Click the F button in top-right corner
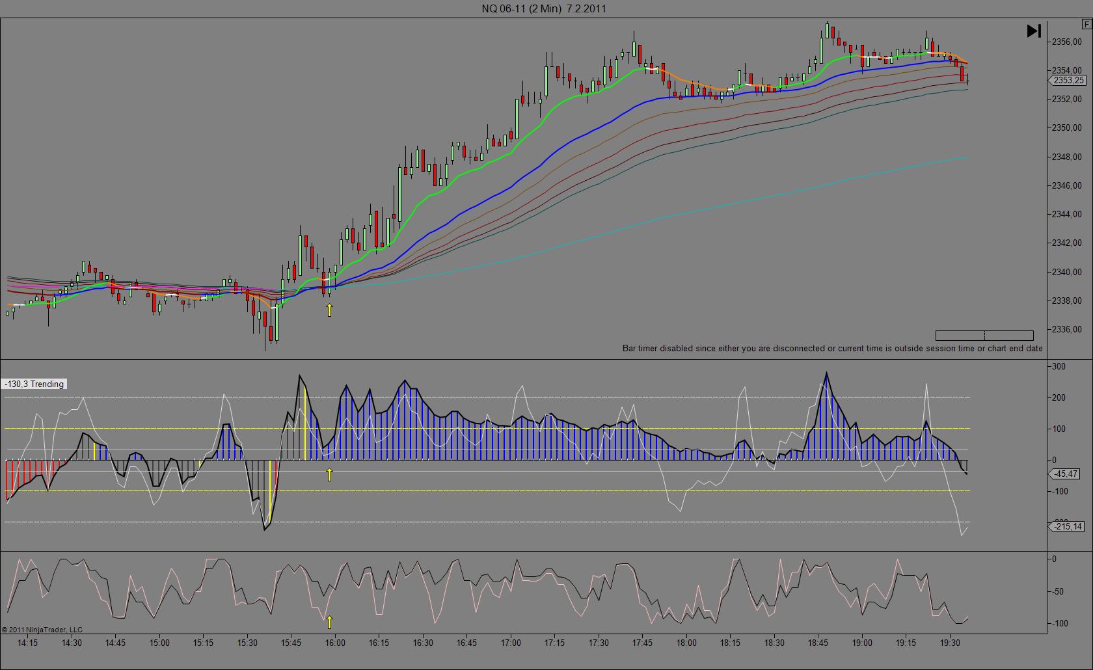This screenshot has width=1093, height=670. point(1086,24)
